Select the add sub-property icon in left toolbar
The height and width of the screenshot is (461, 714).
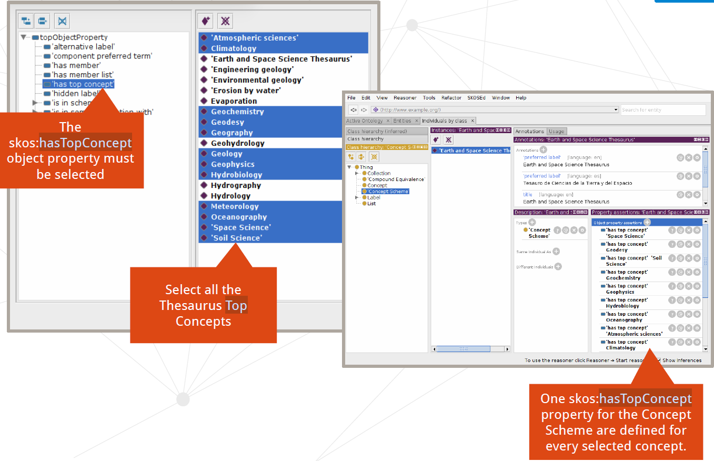coord(26,21)
